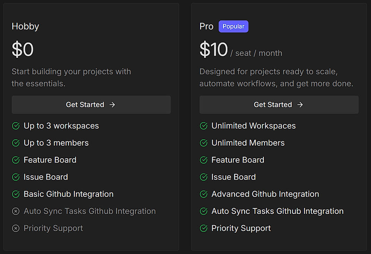This screenshot has width=371, height=254.
Task: Click the '/ seat / month' label
Action: pos(257,53)
